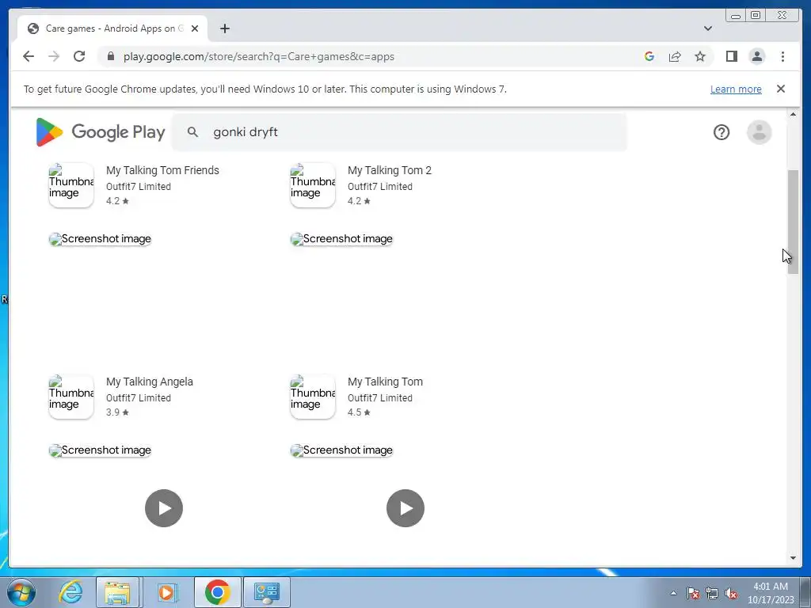The height and width of the screenshot is (608, 811).
Task: Open the control panel taskbar item
Action: tap(267, 592)
